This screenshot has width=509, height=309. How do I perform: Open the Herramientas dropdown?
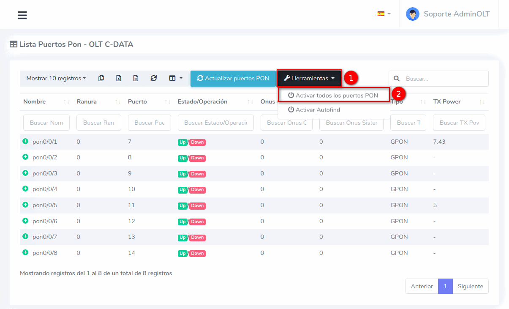coord(309,78)
